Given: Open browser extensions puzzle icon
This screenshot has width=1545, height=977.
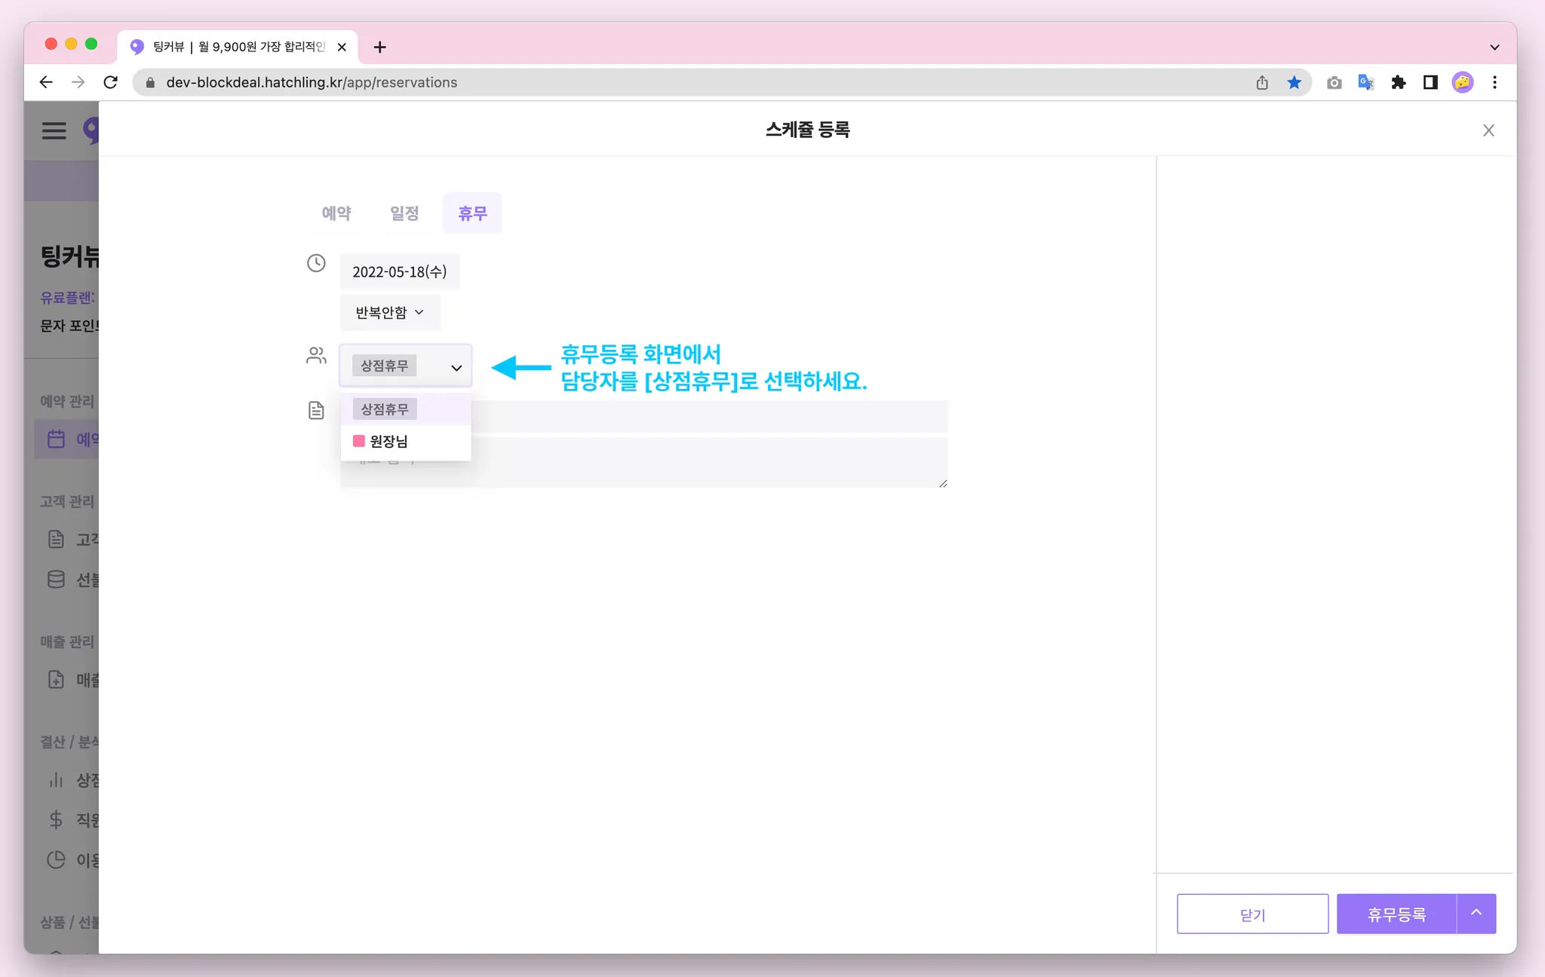Looking at the screenshot, I should (x=1398, y=82).
